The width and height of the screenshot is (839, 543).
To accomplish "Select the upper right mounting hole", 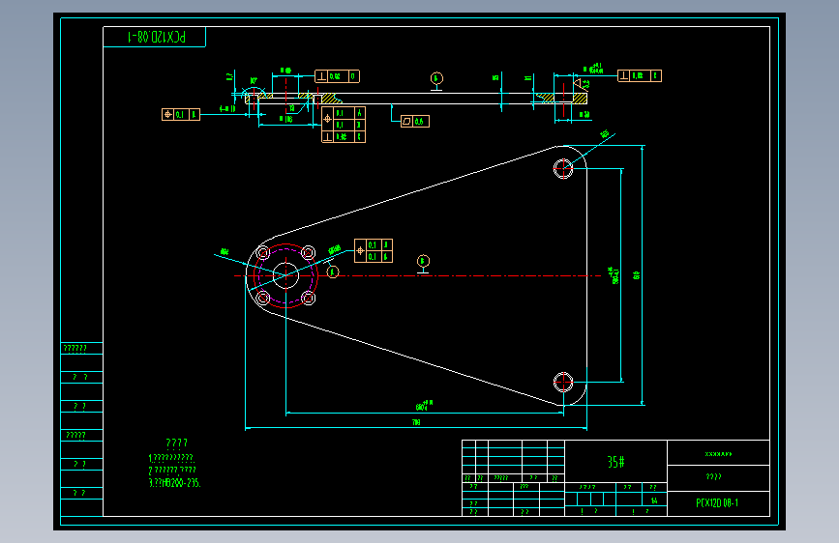I will pos(563,169).
